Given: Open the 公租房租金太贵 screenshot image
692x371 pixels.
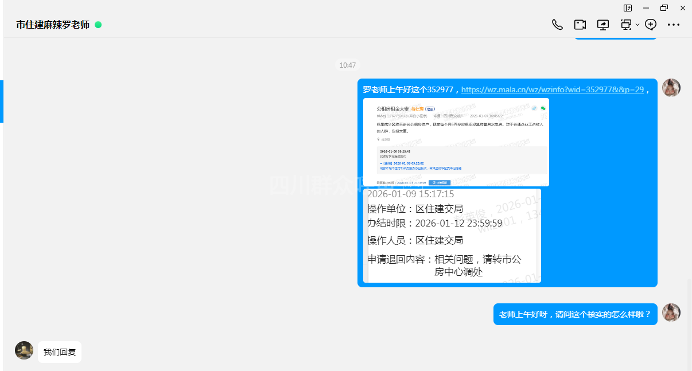Looking at the screenshot, I should (x=456, y=142).
